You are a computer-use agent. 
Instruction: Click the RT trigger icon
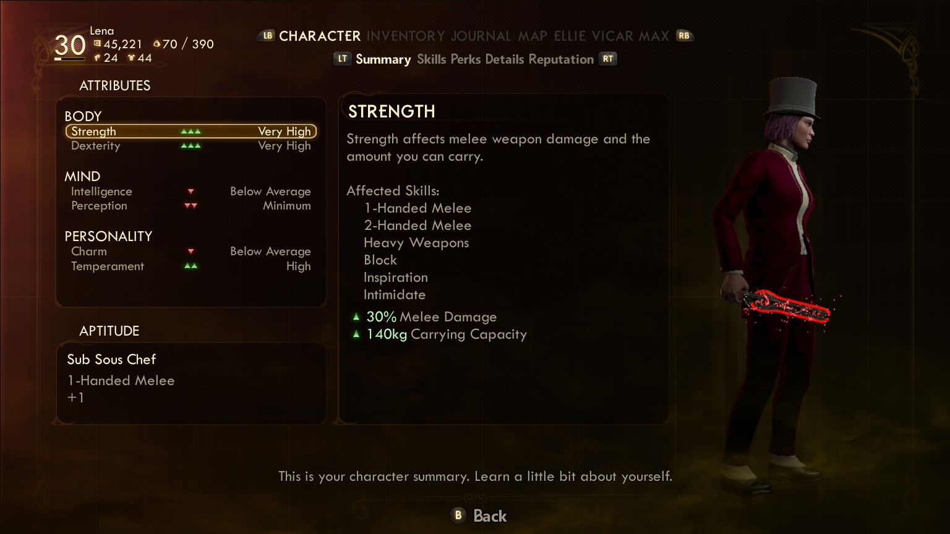click(x=608, y=59)
